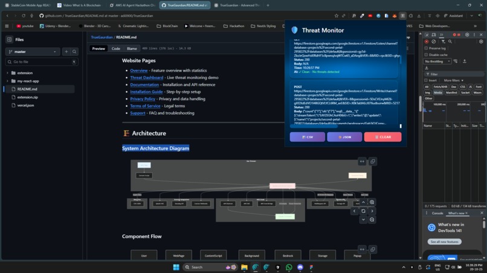
Task: Toggle device toolbar in DevTools
Action: click(x=434, y=35)
